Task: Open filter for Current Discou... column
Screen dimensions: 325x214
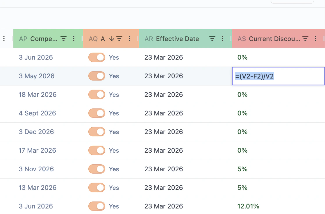Action: click(x=305, y=39)
